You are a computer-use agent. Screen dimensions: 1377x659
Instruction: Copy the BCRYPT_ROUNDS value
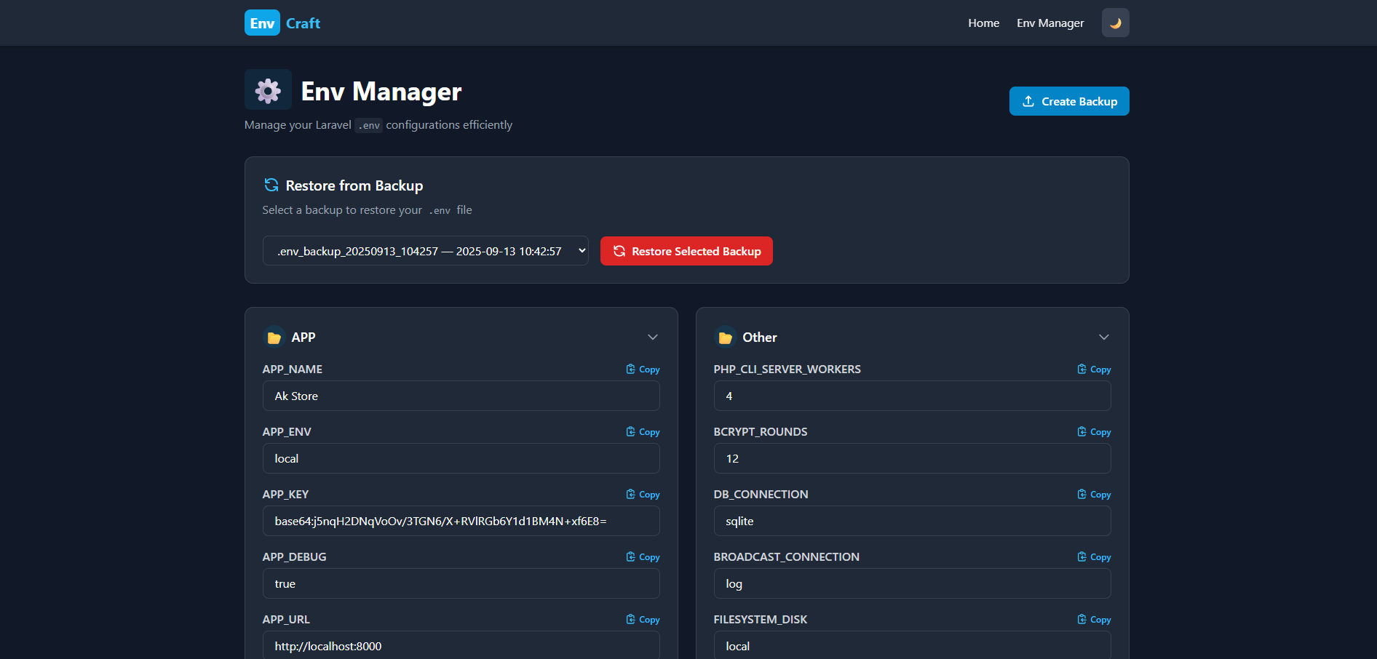click(1093, 431)
